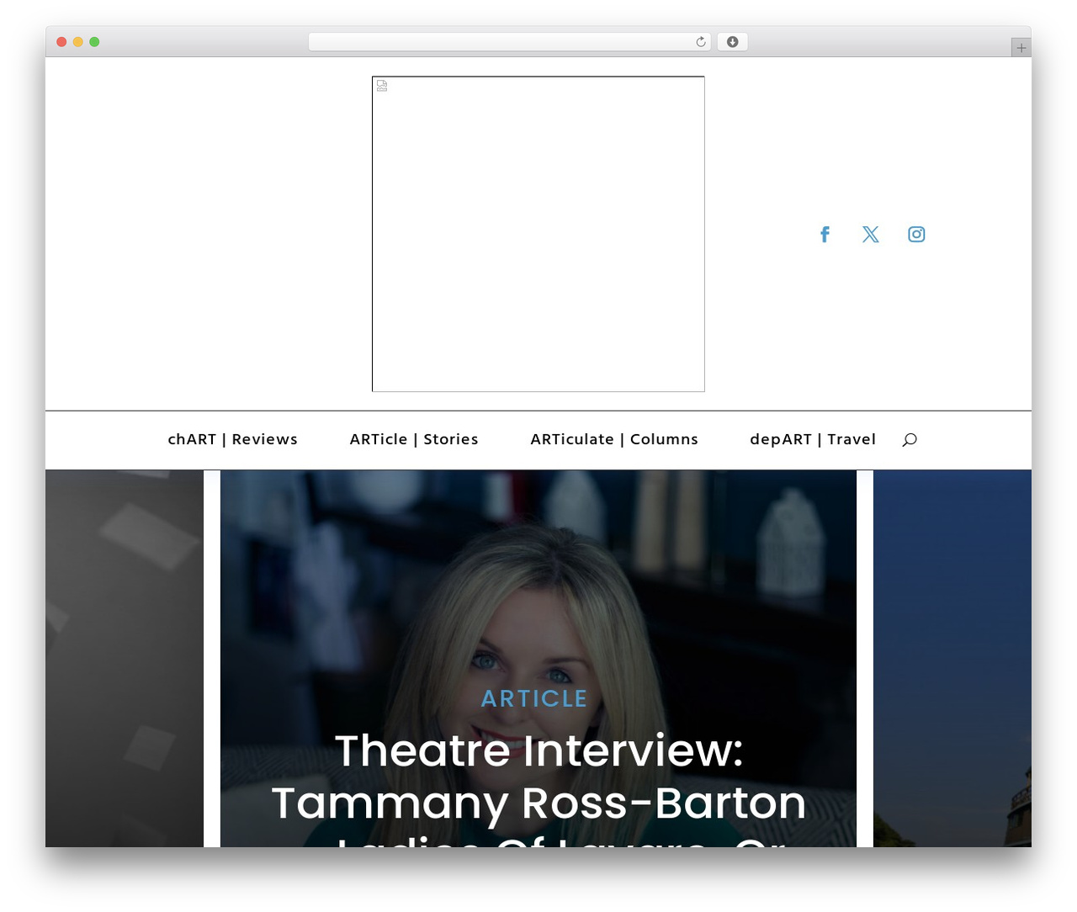Viewport: 1077px width, 912px height.
Task: Click the ARTICLE category link on slide
Action: click(x=534, y=698)
